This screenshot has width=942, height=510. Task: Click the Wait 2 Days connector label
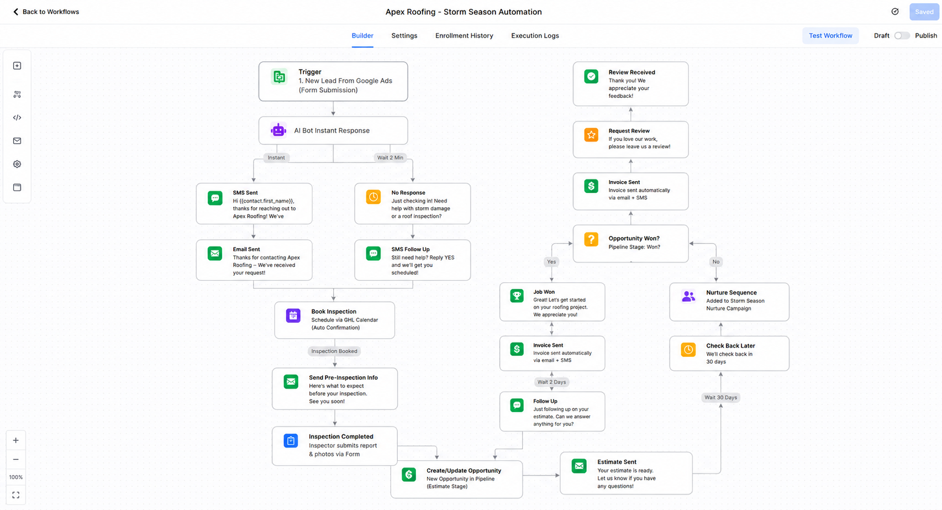click(x=551, y=382)
